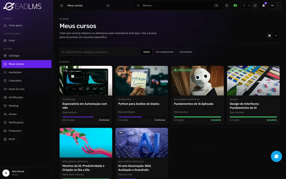Select system theme monitor icon
The image size is (286, 179).
coord(255,5)
